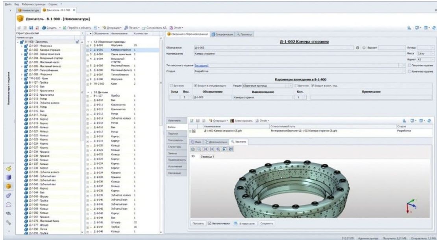This screenshot has height=240, width=437.
Task: Click the refresh icon at top-right of main toolbar
Action: 434,28
